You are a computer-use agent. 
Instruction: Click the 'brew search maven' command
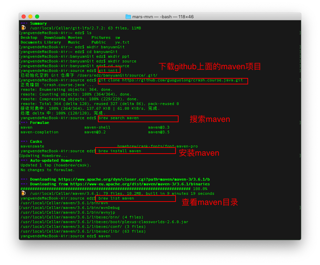118,118
